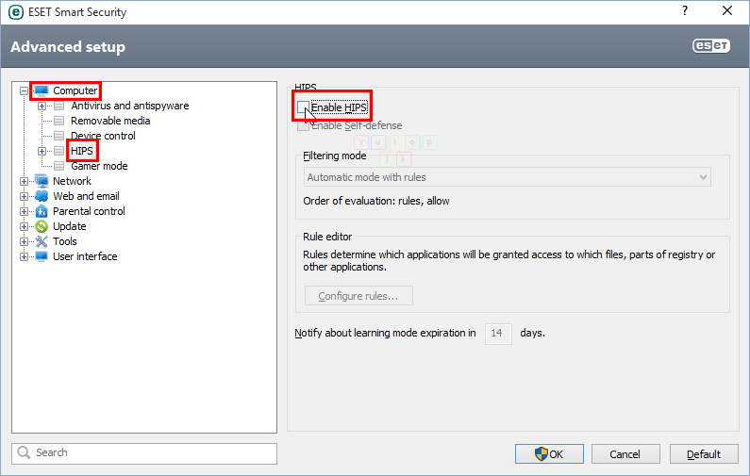750x476 pixels.
Task: Open the Filtering mode dropdown
Action: click(507, 177)
